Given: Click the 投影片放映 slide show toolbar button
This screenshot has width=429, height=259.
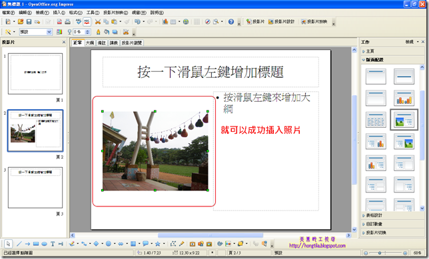Looking at the screenshot, I should click(x=314, y=21).
